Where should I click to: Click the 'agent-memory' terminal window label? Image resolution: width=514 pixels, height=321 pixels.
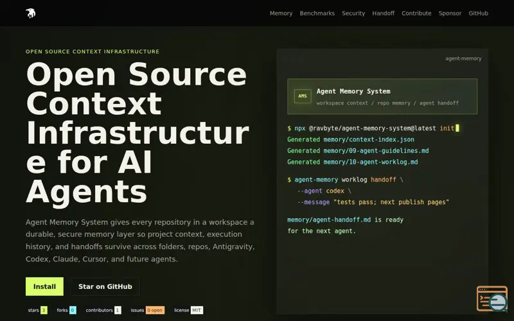tap(463, 58)
